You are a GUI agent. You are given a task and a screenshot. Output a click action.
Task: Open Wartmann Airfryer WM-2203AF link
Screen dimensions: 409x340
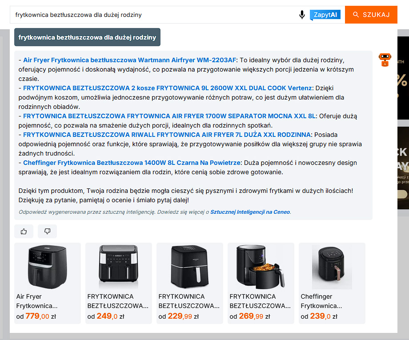tap(130, 60)
